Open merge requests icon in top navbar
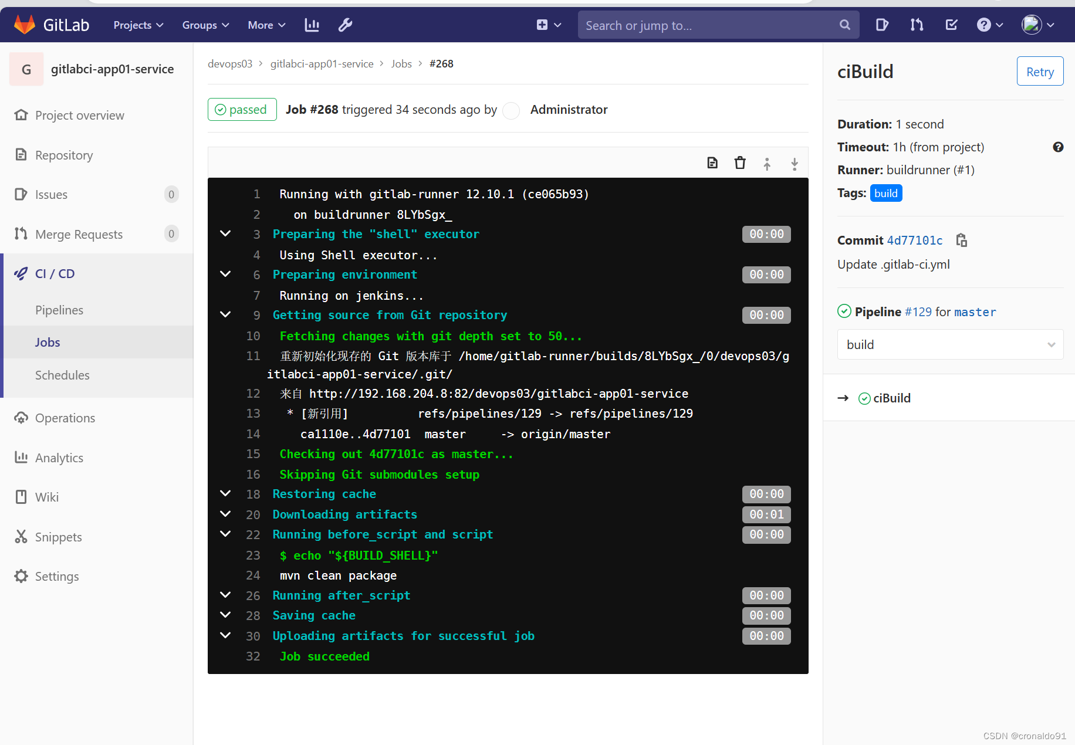This screenshot has height=745, width=1075. click(917, 25)
